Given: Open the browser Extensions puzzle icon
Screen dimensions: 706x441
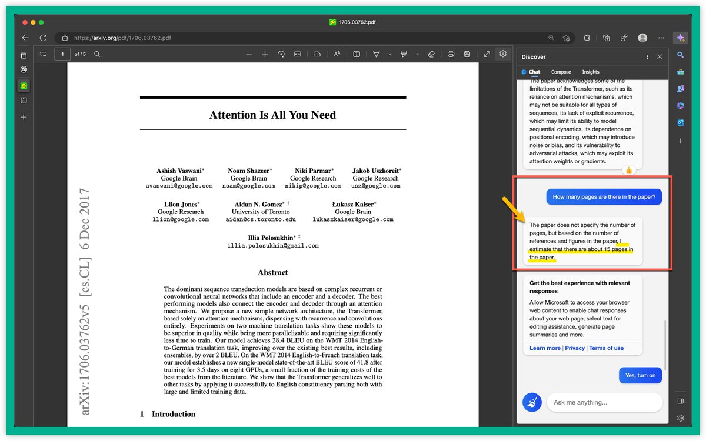Looking at the screenshot, I should coord(587,38).
